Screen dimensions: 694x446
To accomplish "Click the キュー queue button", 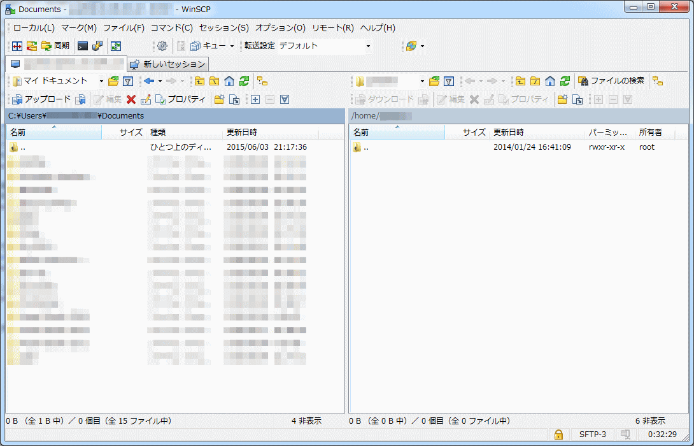I will (208, 46).
